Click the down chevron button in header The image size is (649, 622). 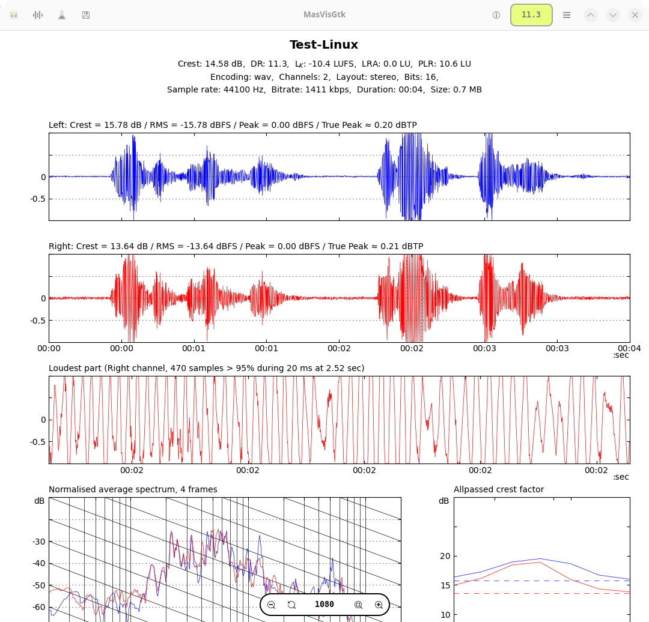(613, 15)
